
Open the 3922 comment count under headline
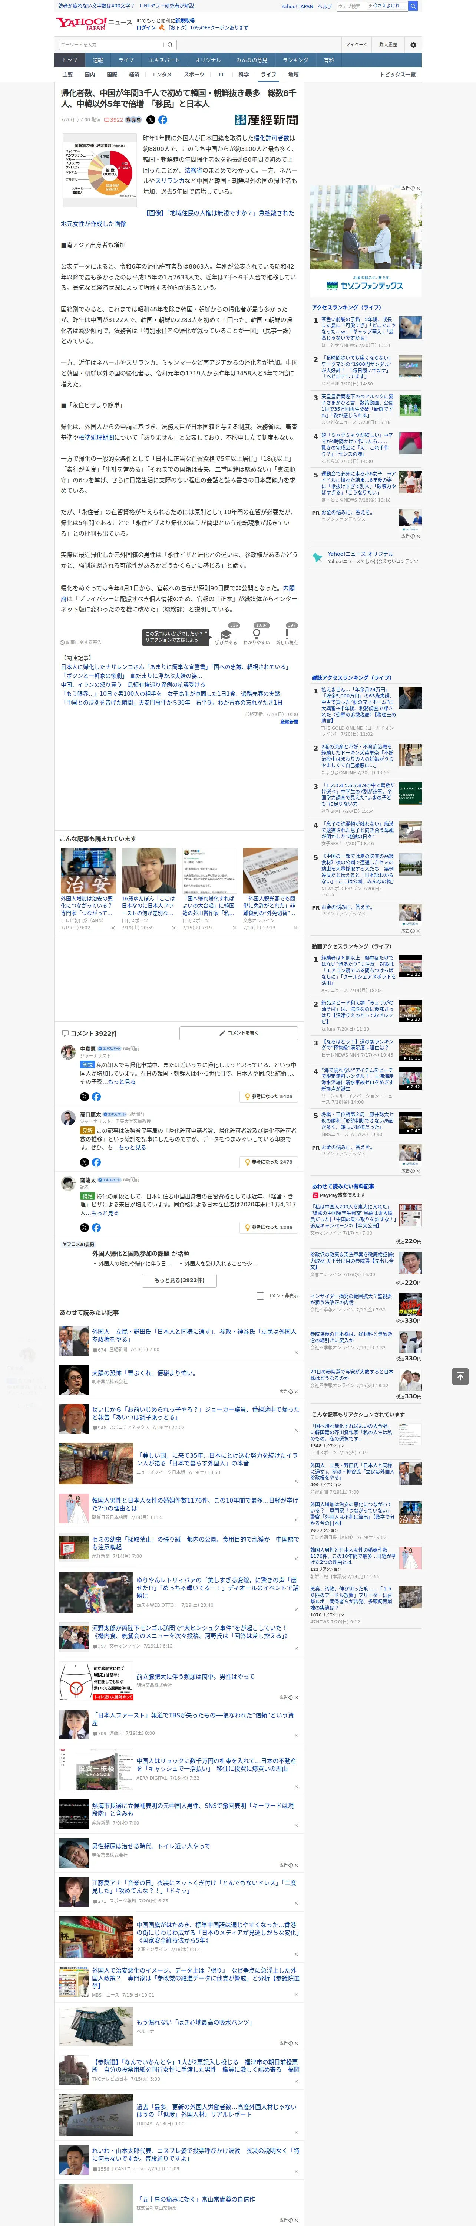coord(114,120)
